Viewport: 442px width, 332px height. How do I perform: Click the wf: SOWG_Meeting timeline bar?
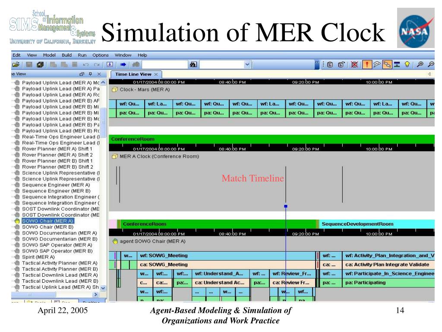click(x=226, y=256)
